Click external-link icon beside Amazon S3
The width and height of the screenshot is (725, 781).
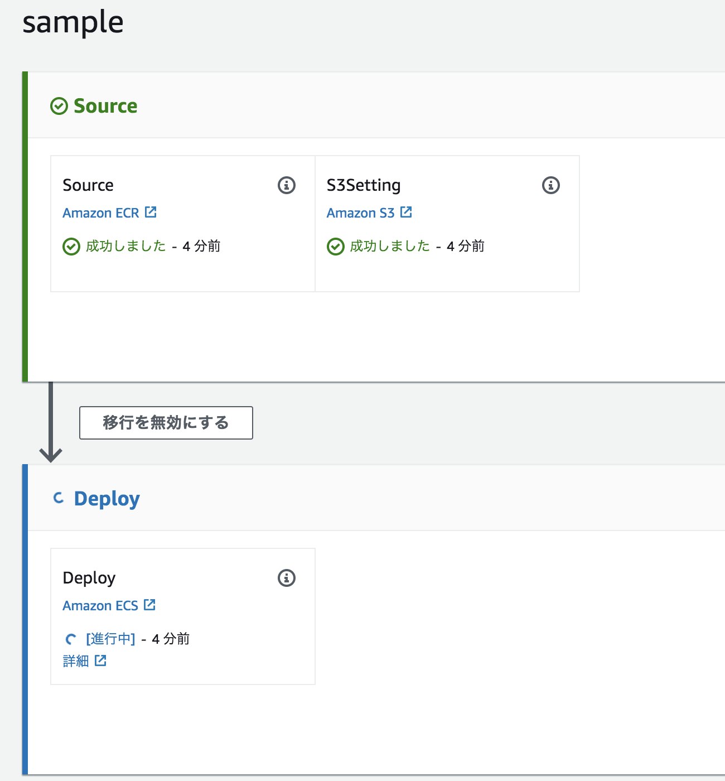(406, 213)
